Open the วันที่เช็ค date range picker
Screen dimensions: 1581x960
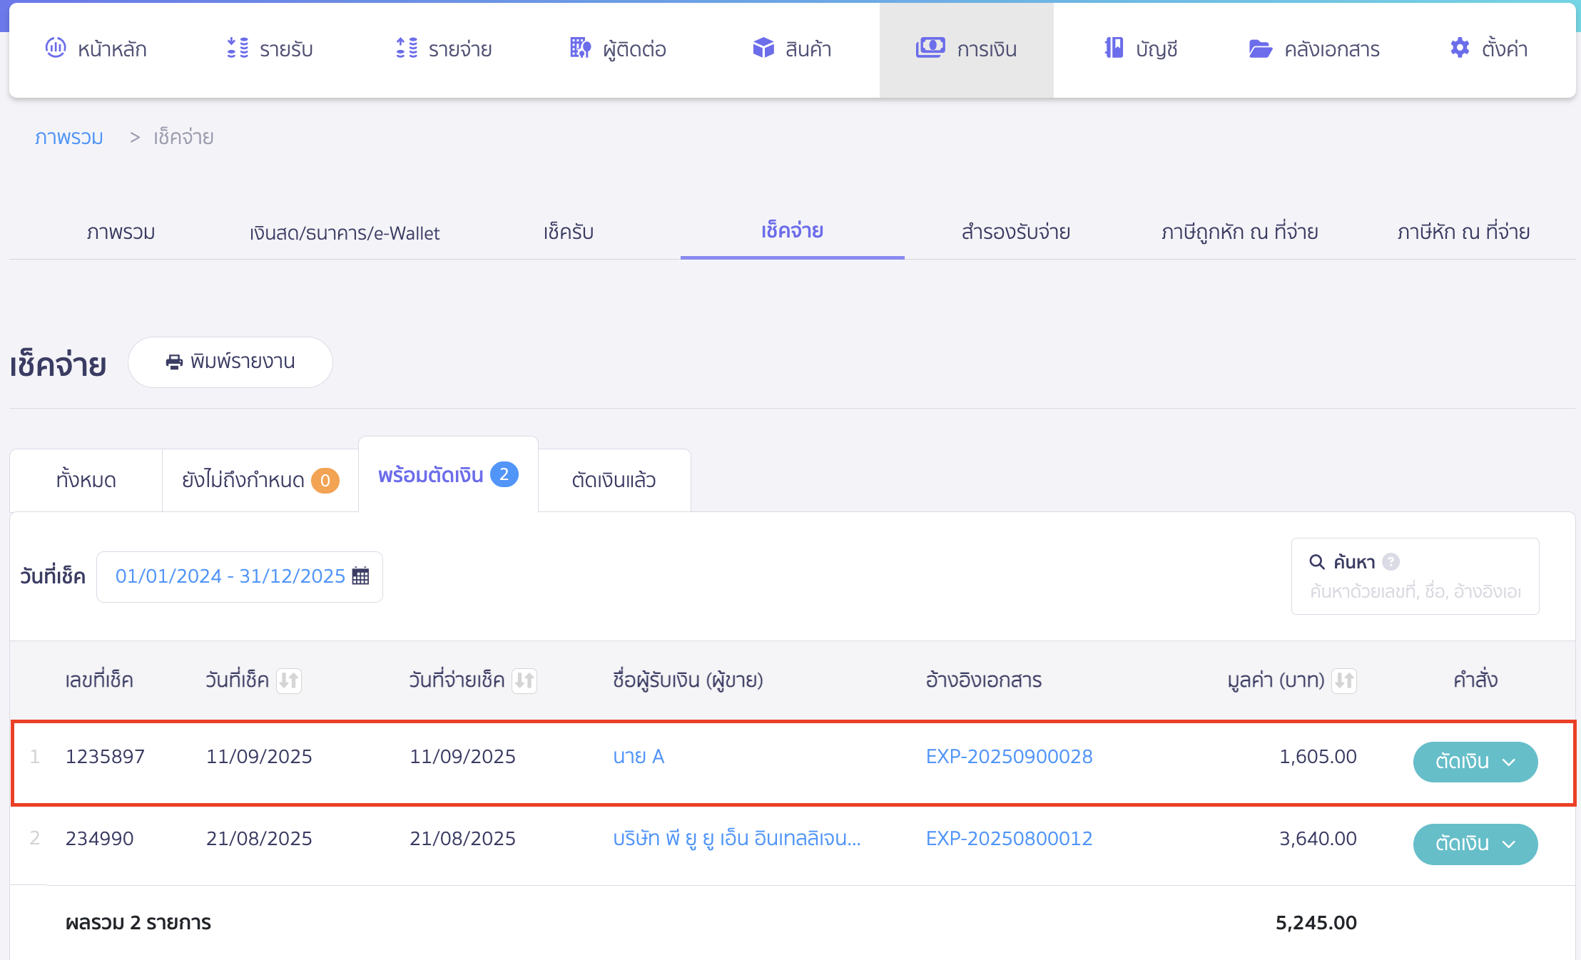240,576
